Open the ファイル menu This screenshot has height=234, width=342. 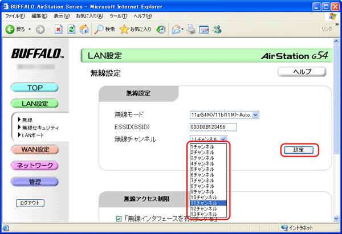click(15, 16)
